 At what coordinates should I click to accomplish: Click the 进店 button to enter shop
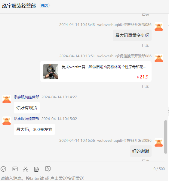tap(44, 5)
